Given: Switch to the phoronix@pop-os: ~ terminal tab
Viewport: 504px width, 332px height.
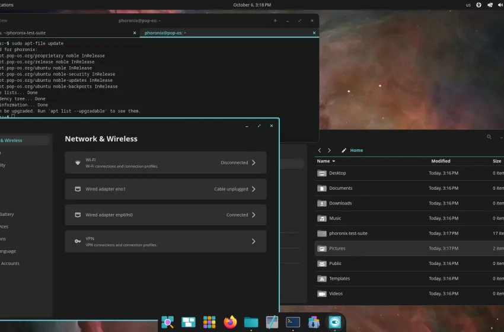Looking at the screenshot, I should [229, 33].
